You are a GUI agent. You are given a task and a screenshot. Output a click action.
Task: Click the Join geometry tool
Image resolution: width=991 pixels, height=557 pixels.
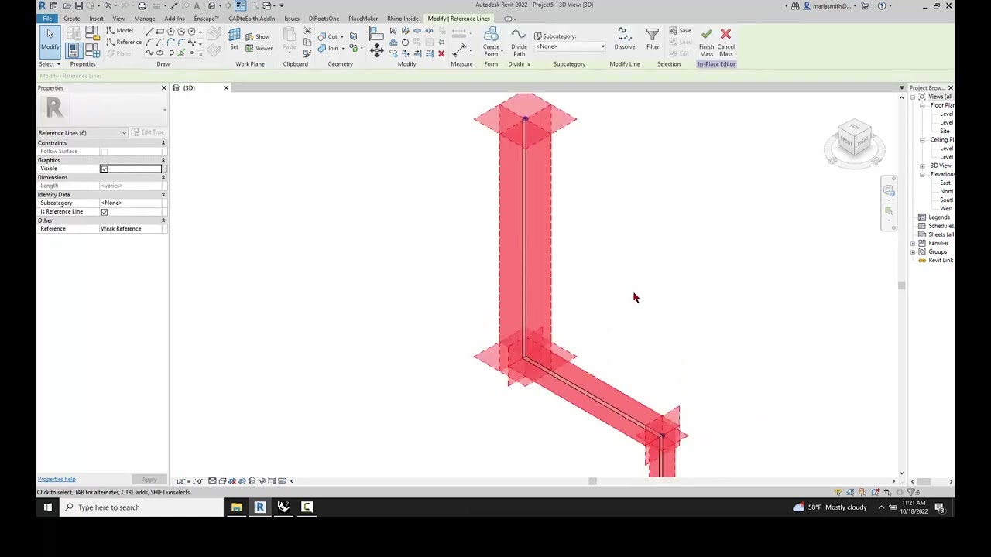(328, 48)
